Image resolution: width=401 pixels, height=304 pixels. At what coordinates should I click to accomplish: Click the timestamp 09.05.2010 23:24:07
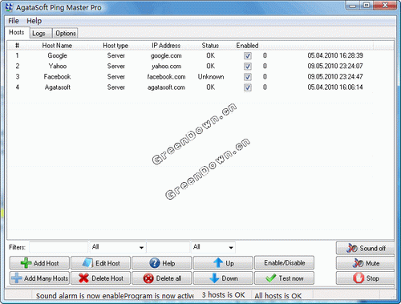(335, 66)
